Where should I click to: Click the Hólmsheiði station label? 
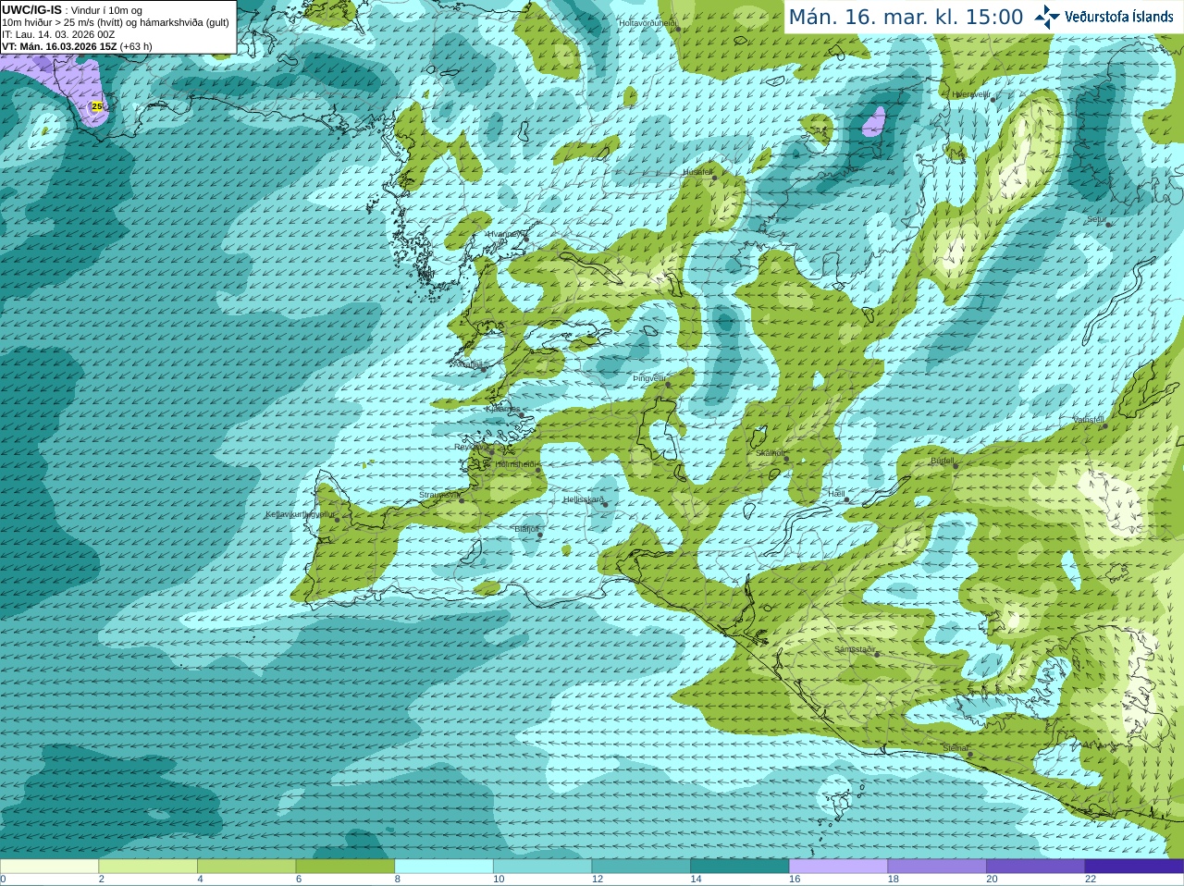[516, 464]
